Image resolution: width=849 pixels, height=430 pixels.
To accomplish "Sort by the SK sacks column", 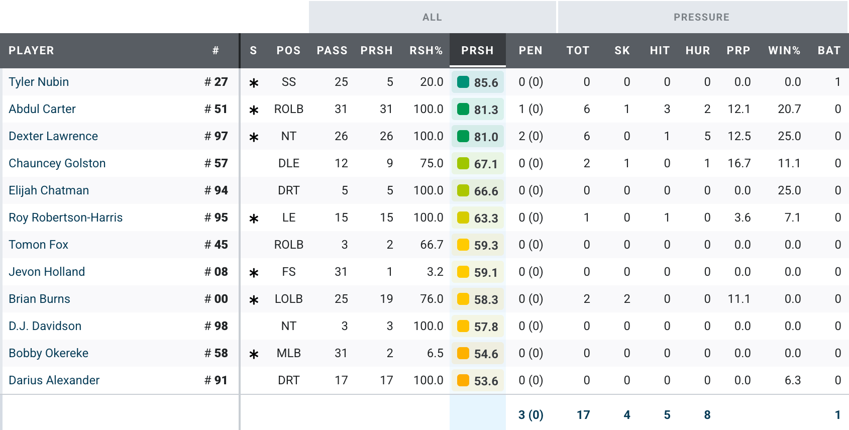I will click(622, 50).
